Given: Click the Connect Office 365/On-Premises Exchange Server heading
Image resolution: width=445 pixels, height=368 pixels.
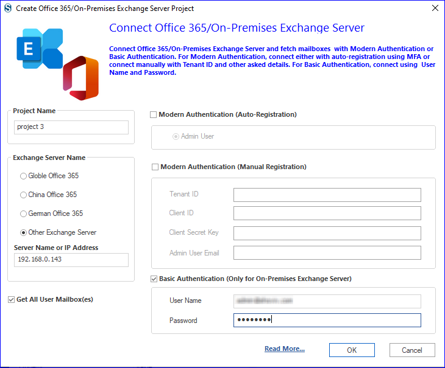Looking at the screenshot, I should pos(237,28).
